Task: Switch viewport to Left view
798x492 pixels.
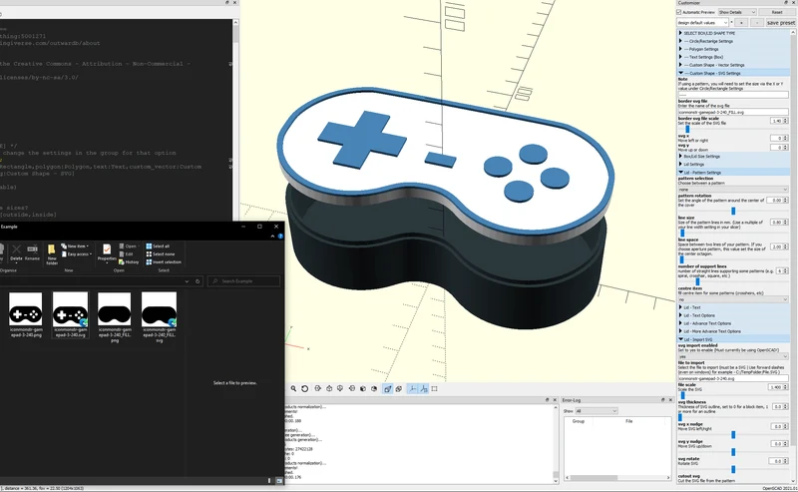Action: tap(352, 388)
